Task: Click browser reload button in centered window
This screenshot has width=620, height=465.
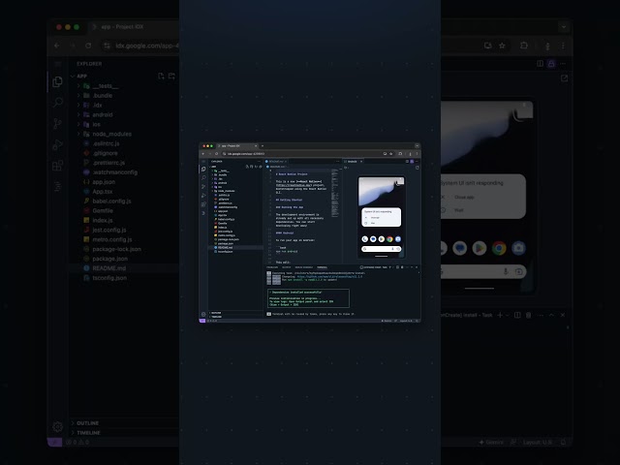Action: [x=216, y=154]
